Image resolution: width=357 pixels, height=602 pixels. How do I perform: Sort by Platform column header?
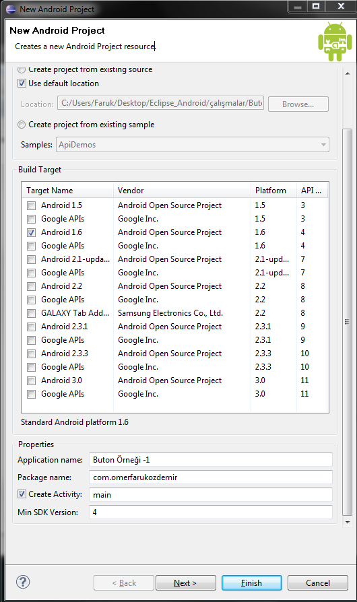click(273, 191)
